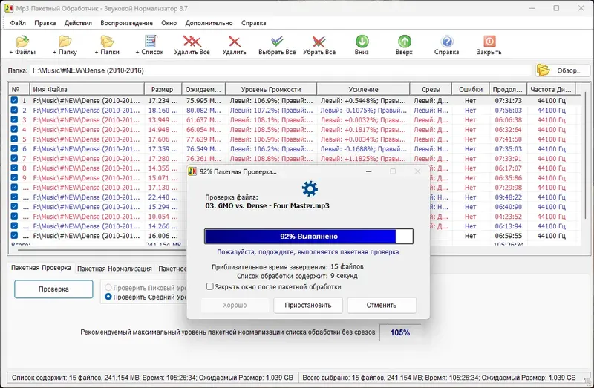Sort by 'Усиление' column header
The image size is (594, 388).
coord(363,89)
